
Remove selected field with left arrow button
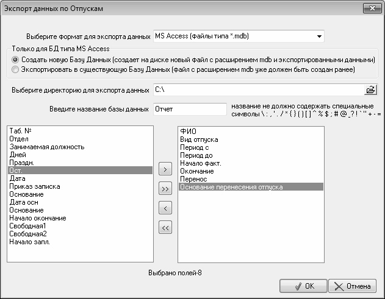point(165,208)
